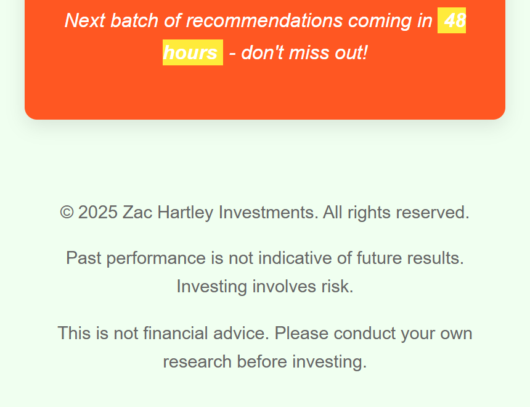Click the "research before investing." line

coord(265,361)
